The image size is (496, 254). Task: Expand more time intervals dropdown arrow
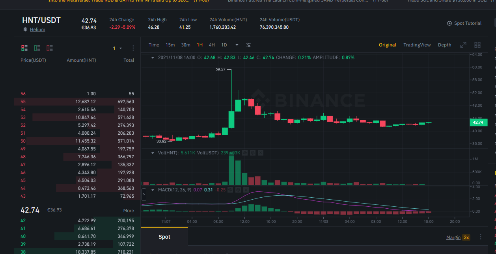tap(237, 45)
